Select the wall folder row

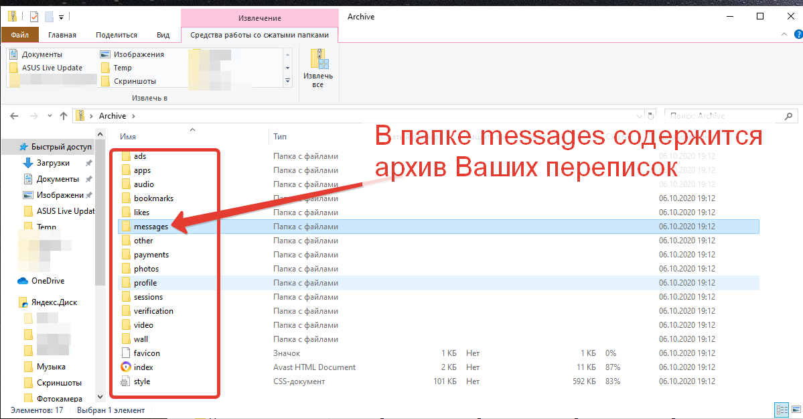coord(439,339)
